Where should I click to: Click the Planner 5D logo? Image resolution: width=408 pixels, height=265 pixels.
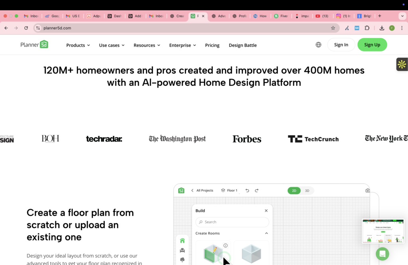click(34, 45)
